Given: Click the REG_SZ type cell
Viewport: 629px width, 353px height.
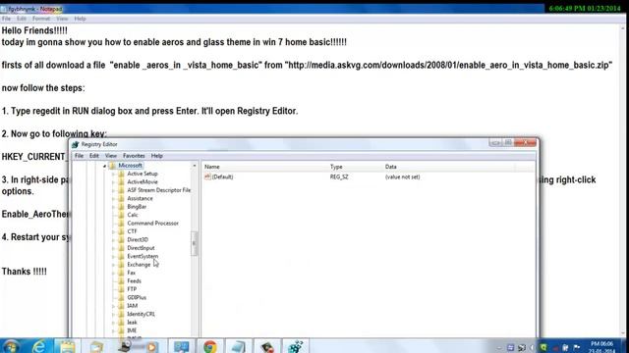Looking at the screenshot, I should 339,176.
